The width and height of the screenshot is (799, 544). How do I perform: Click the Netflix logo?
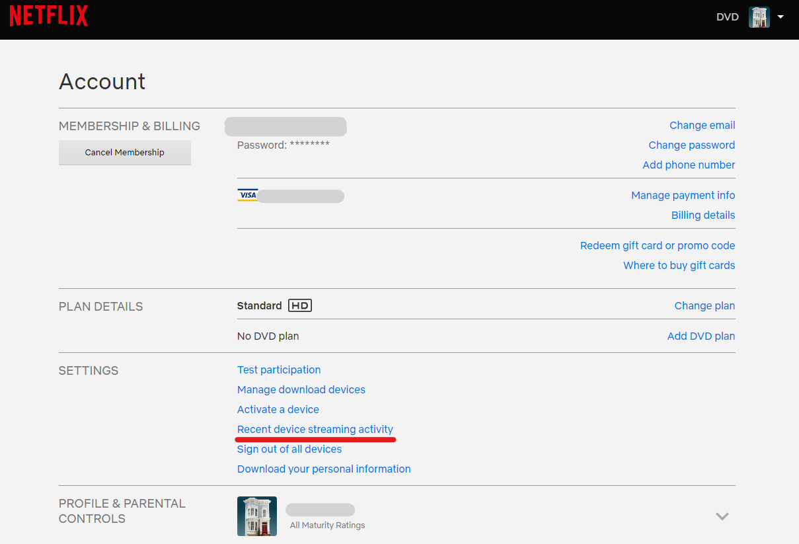pos(48,15)
